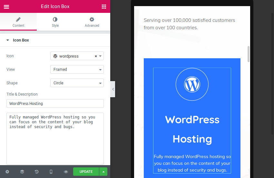Switch to the Style tab

click(55, 22)
